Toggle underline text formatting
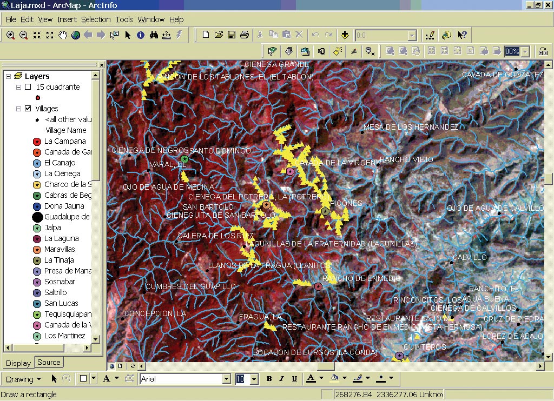Image resolution: width=554 pixels, height=401 pixels. point(294,379)
